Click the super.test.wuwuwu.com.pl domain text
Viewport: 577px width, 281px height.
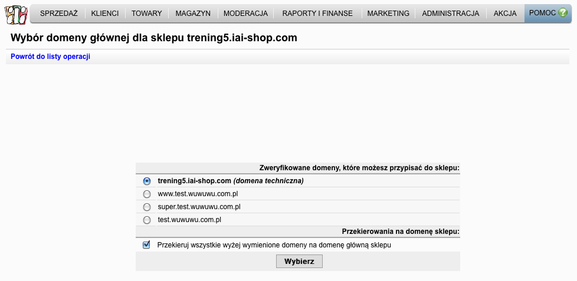click(x=199, y=207)
